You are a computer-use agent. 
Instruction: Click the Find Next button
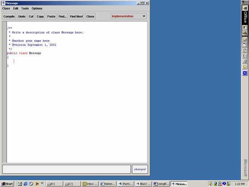[x=76, y=16]
